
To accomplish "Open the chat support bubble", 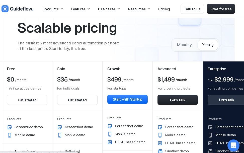I will pyautogui.click(x=233, y=145).
